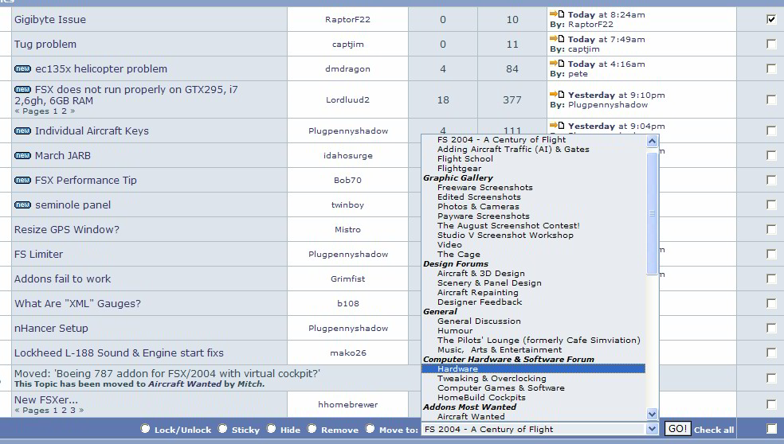Select the Sticky radio button
Image resolution: width=784 pixels, height=444 pixels.
(223, 429)
